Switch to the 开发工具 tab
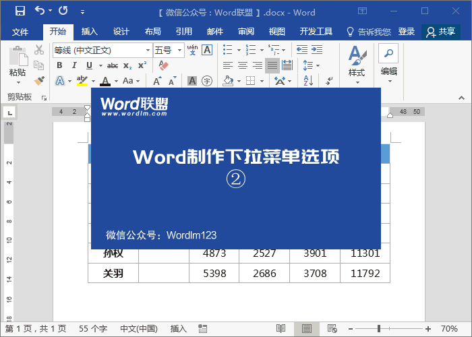472x337 pixels. (316, 32)
